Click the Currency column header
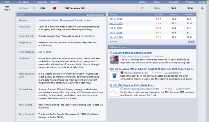This screenshot has width=209, height=122. 42,2
